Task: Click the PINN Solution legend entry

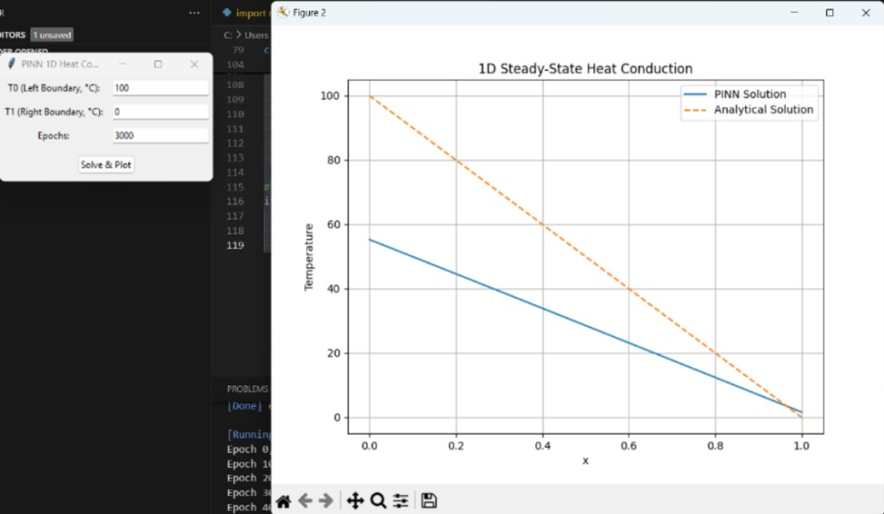Action: [x=749, y=94]
